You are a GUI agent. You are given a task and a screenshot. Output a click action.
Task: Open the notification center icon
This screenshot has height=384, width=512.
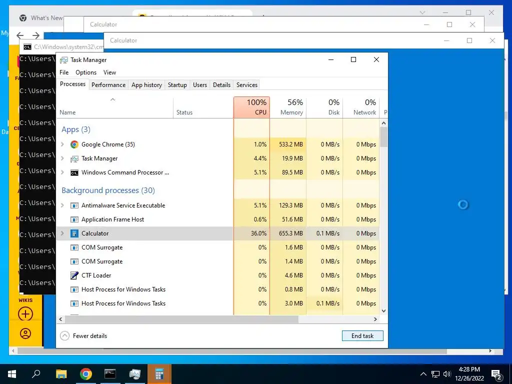[496, 374]
